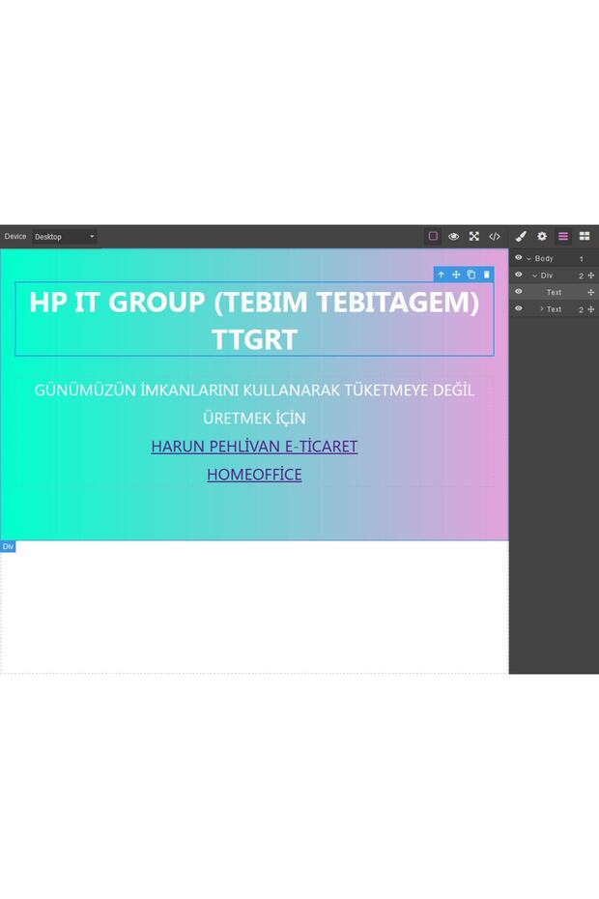
Task: Open the view code icon
Action: click(495, 236)
